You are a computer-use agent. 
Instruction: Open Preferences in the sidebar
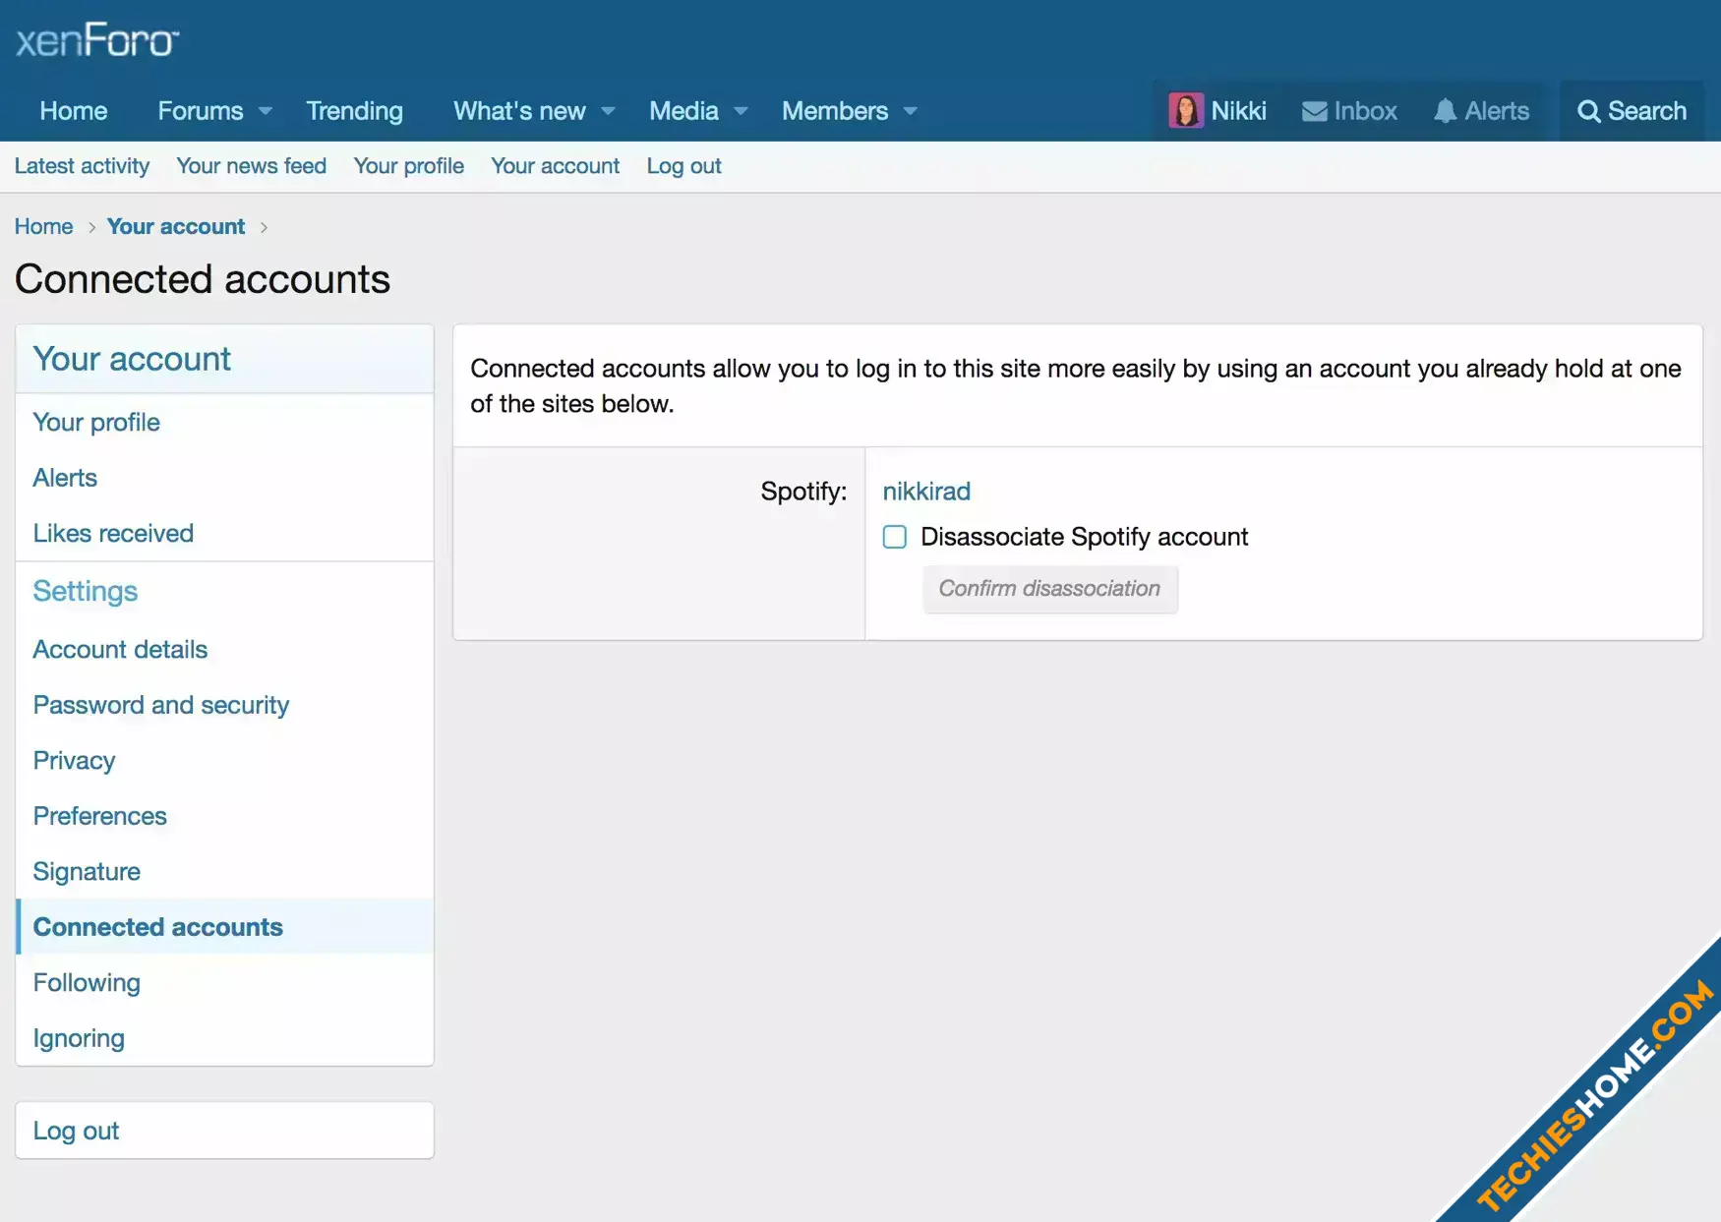coord(224,816)
